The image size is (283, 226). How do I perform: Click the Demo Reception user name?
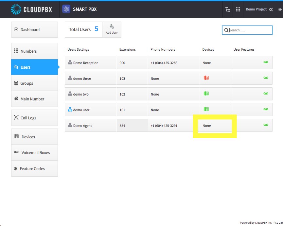[x=86, y=63]
